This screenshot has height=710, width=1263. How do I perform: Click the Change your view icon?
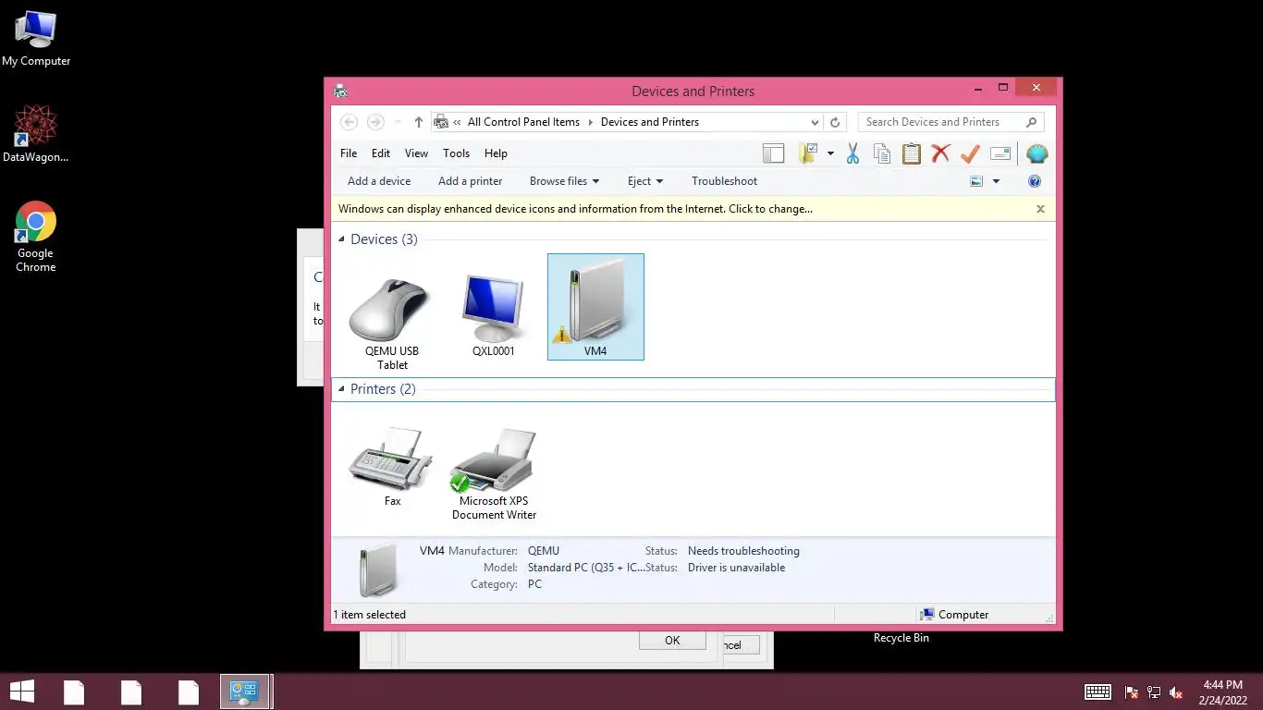click(x=976, y=181)
